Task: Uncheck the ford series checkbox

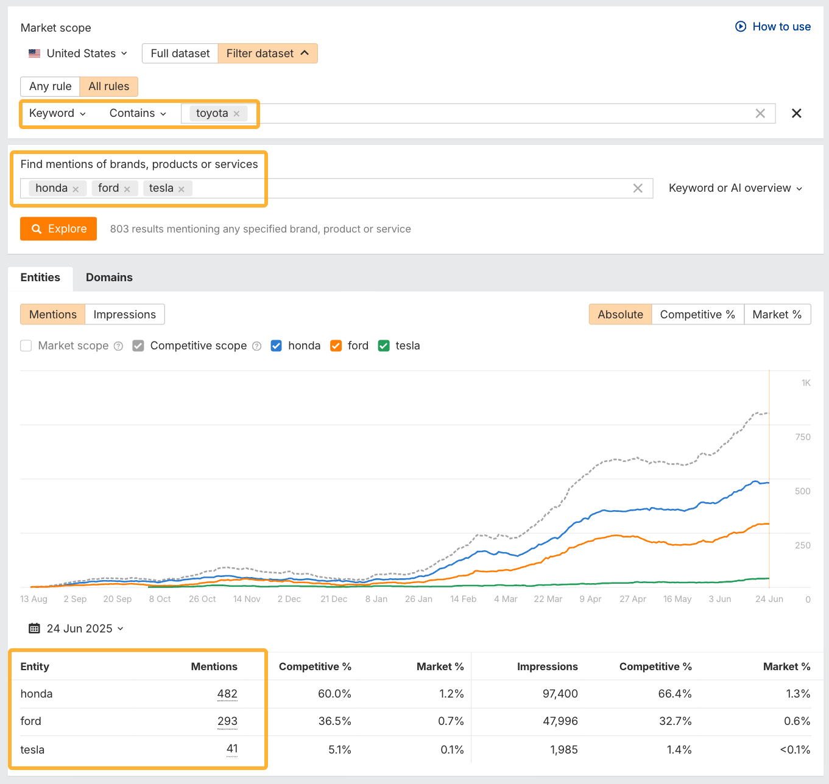Action: [x=336, y=345]
